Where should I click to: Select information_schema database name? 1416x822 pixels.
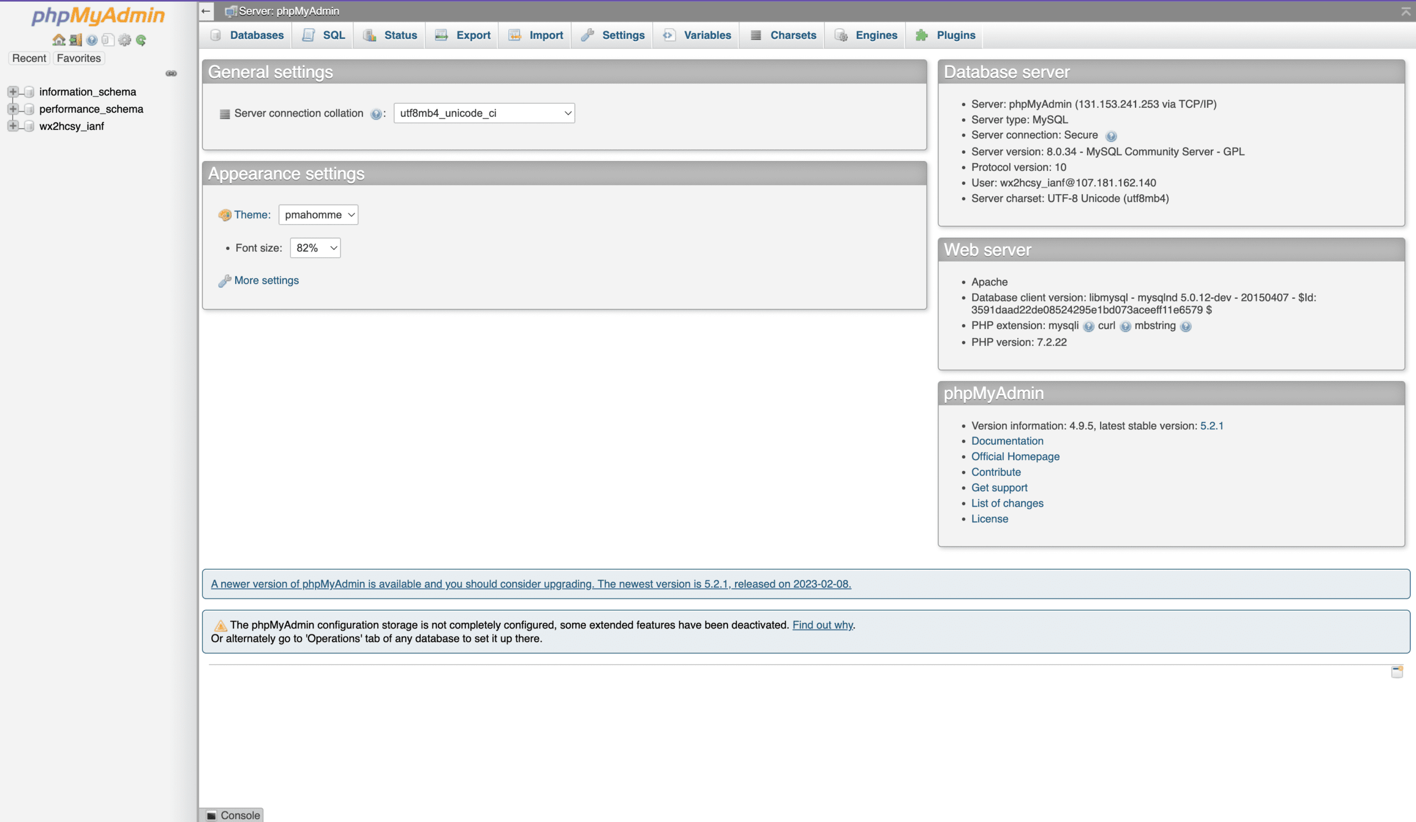coord(87,92)
